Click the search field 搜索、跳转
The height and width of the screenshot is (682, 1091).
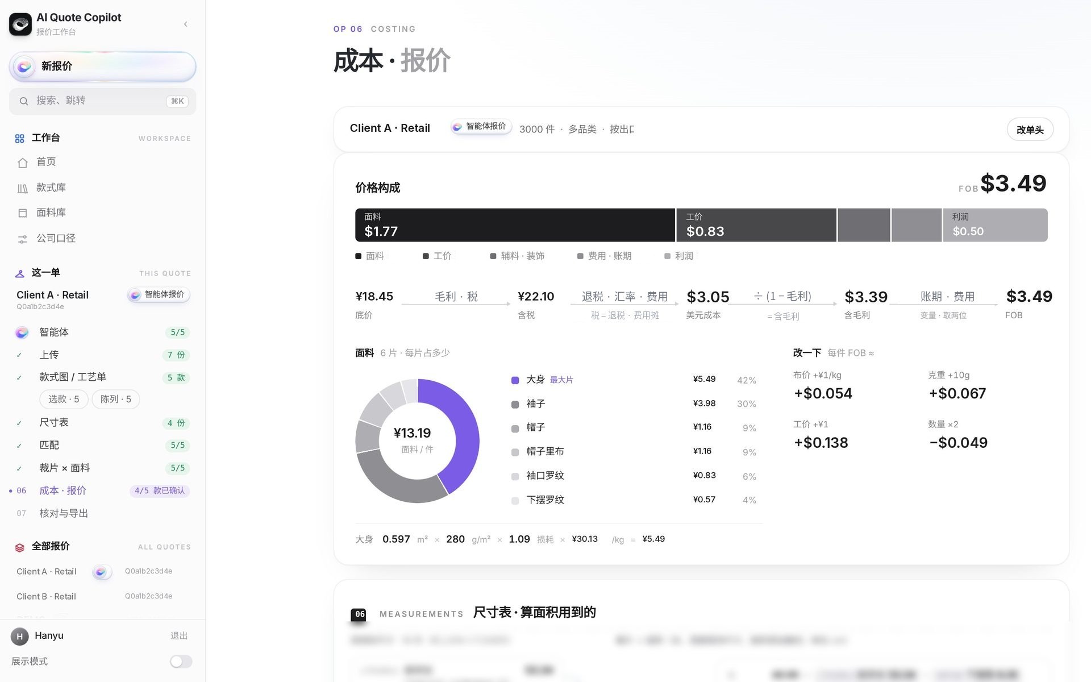point(103,101)
